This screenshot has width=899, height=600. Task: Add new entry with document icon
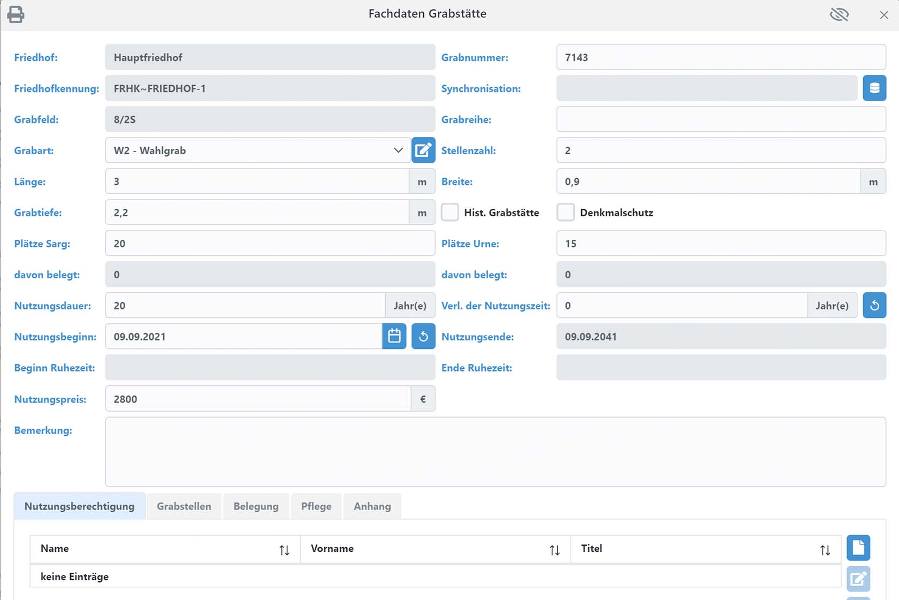pyautogui.click(x=858, y=548)
